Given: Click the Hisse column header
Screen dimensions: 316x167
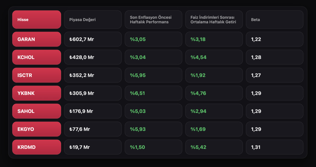Looking at the screenshot, I should tap(37, 19).
